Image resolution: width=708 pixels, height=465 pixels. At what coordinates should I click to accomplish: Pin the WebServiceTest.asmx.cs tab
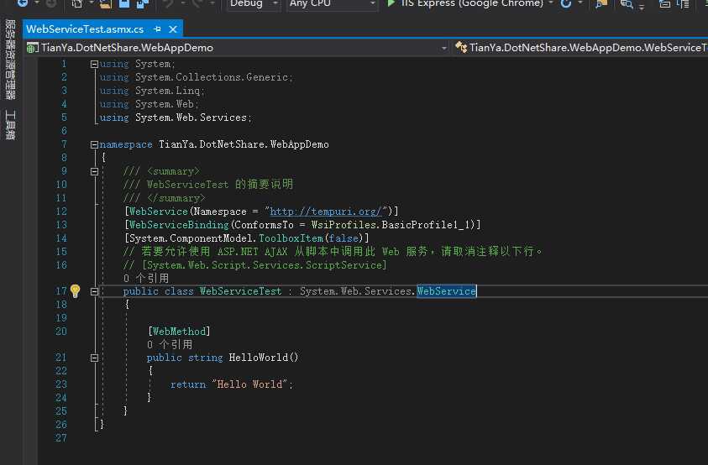157,29
